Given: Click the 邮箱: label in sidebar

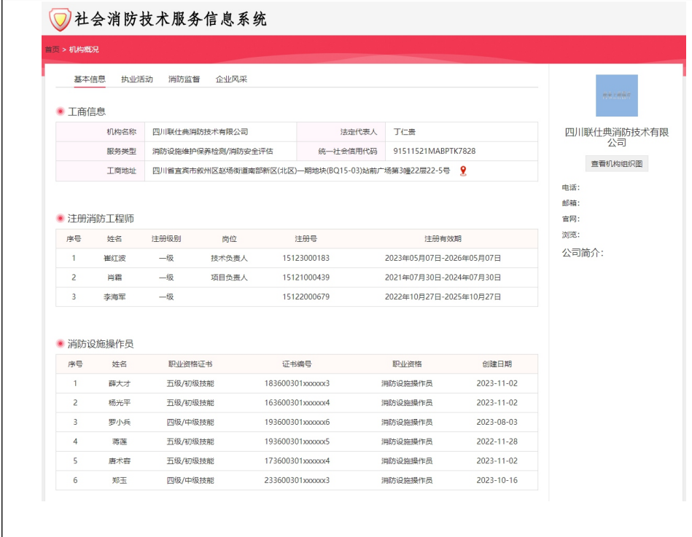Looking at the screenshot, I should [571, 203].
